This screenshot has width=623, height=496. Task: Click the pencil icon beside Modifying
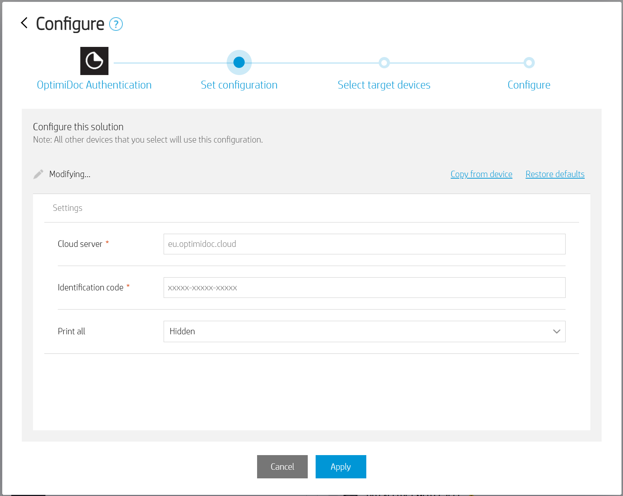pyautogui.click(x=38, y=174)
